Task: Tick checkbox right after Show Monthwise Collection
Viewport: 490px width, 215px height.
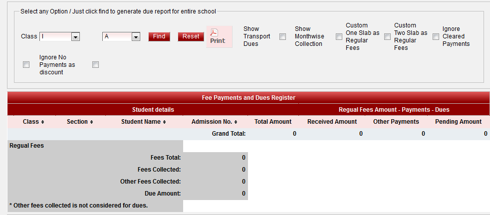Action: (339, 37)
